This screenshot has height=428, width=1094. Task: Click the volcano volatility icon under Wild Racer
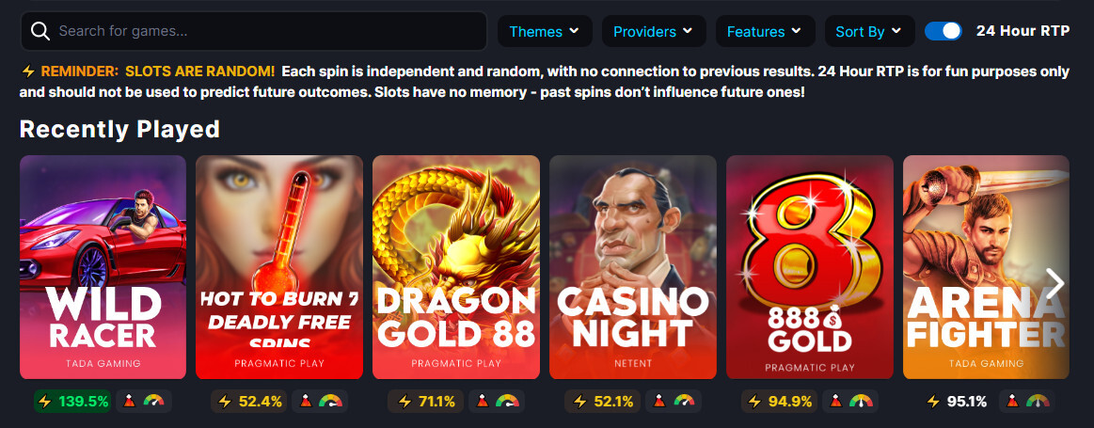coord(129,402)
